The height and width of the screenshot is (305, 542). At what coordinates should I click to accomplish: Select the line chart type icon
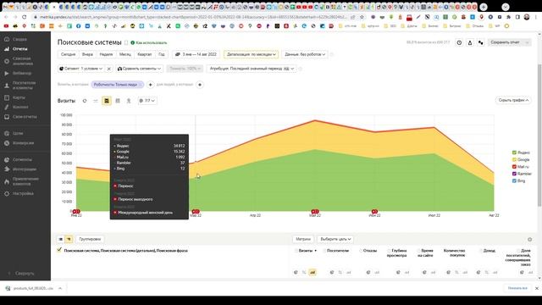(96, 101)
